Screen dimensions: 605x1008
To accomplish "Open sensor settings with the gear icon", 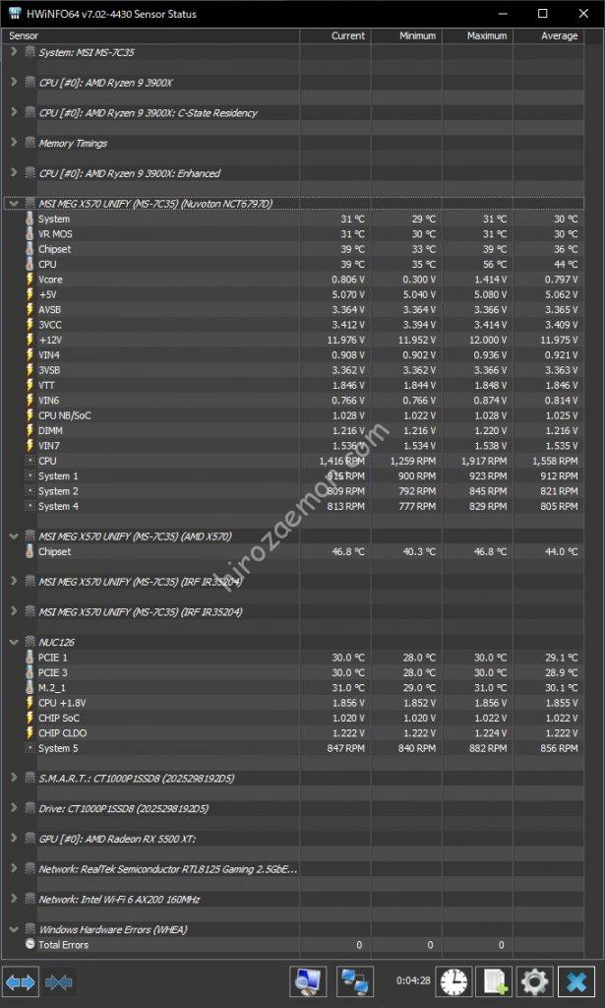I will click(x=534, y=982).
